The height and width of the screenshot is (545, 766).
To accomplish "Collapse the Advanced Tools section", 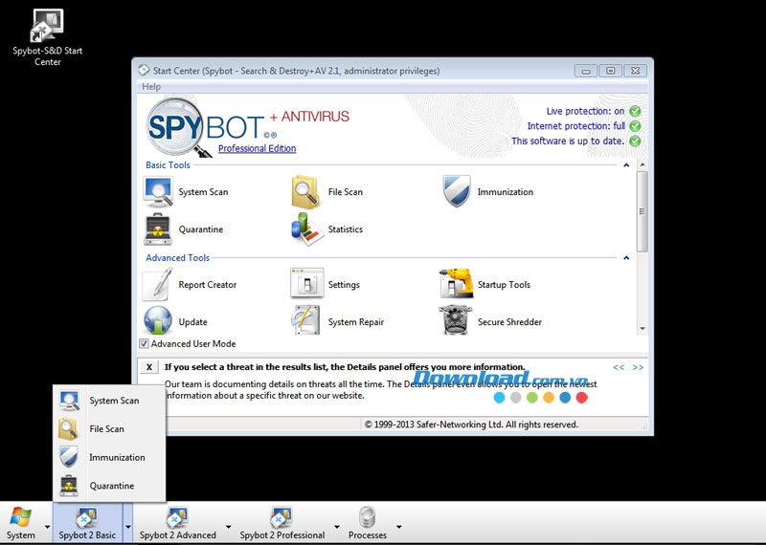I will point(627,258).
